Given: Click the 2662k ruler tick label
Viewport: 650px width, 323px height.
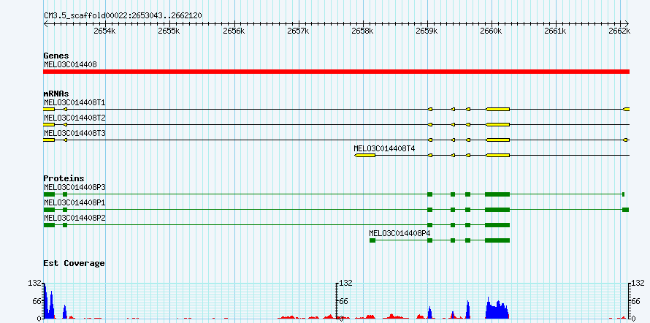Looking at the screenshot, I should [x=620, y=31].
